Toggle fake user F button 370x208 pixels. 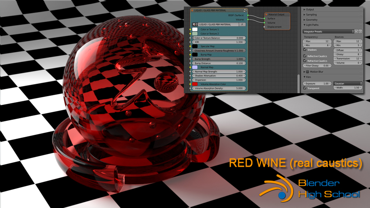(x=242, y=25)
